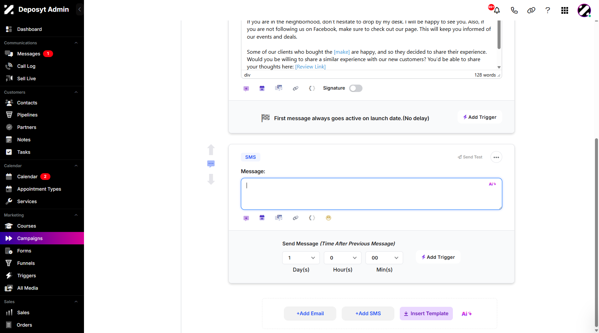Open the Campaigns menu item

point(42,238)
